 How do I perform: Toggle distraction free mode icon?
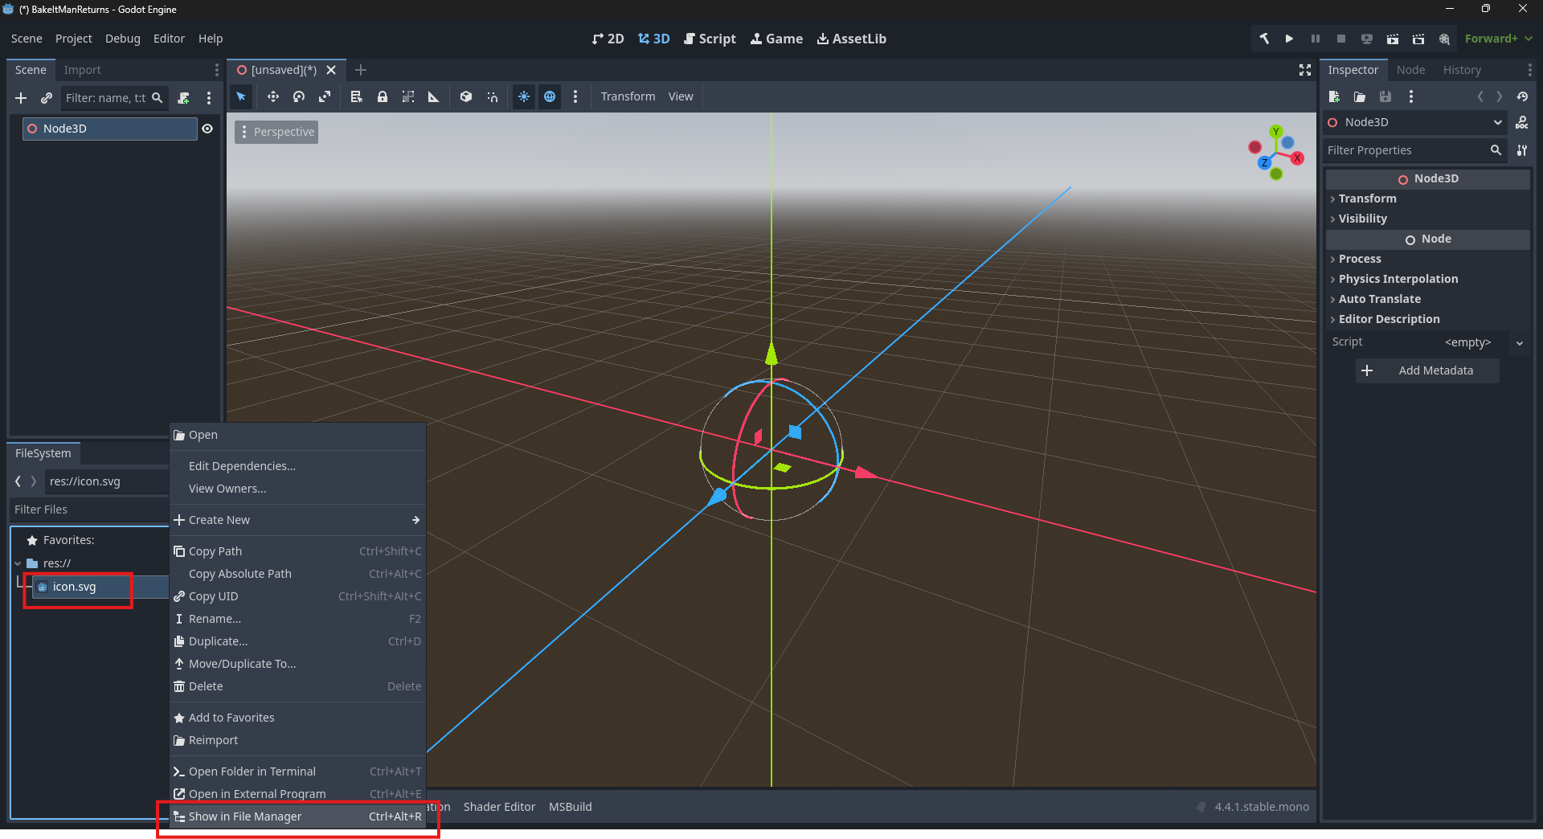tap(1305, 71)
